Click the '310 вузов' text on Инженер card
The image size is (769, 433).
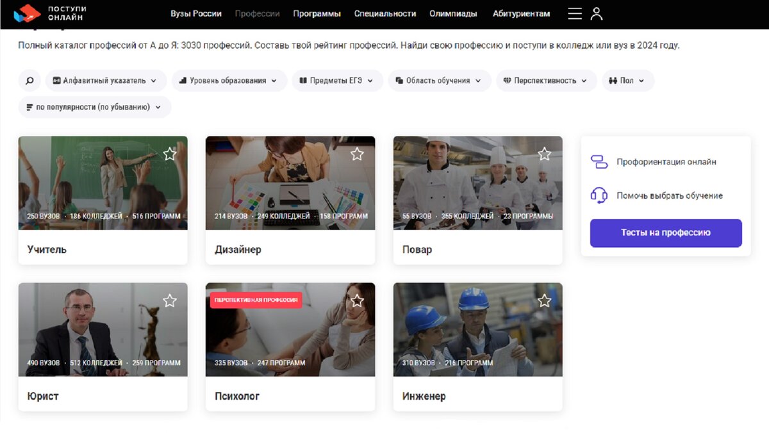[419, 363]
